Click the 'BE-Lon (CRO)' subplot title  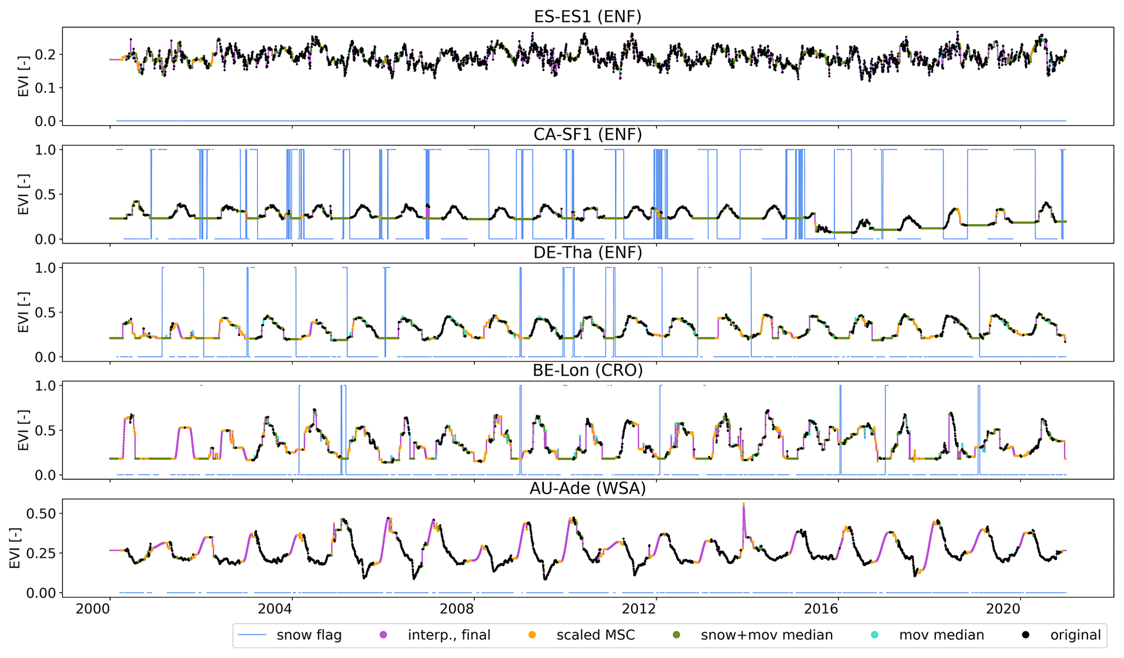pyautogui.click(x=587, y=371)
